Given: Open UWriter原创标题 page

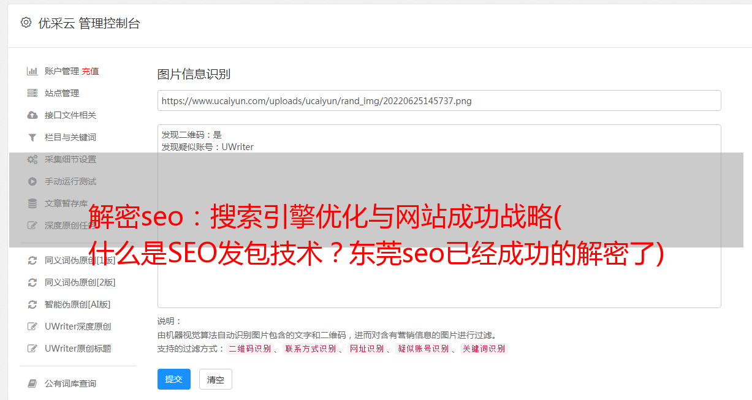Looking at the screenshot, I should [x=78, y=349].
